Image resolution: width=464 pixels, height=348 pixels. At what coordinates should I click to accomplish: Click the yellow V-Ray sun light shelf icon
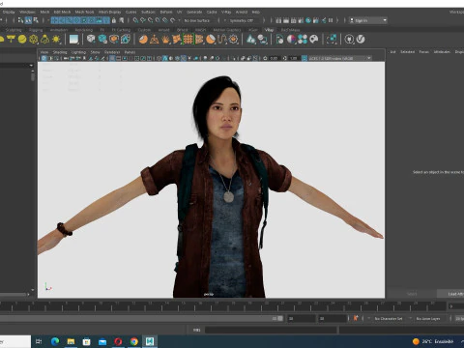[56, 40]
